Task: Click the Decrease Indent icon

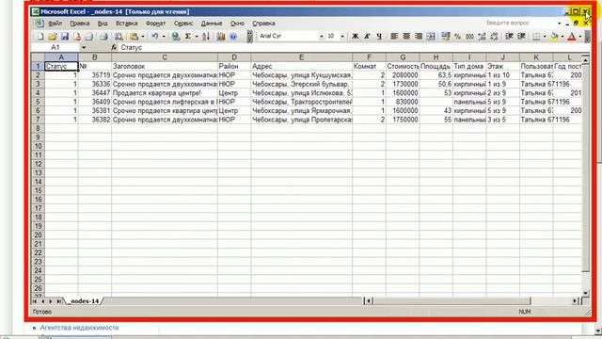Action: pos(509,37)
